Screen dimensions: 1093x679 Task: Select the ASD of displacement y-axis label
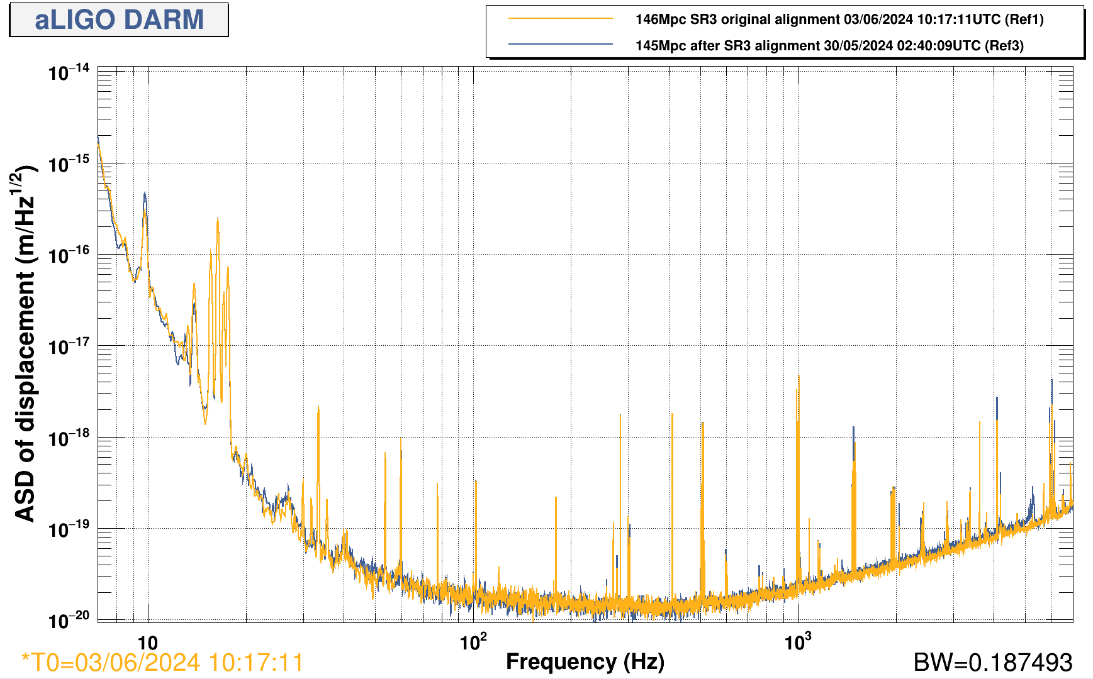(x=25, y=343)
